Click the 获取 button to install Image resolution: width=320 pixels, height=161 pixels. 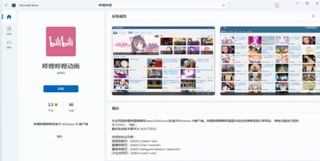[61, 89]
